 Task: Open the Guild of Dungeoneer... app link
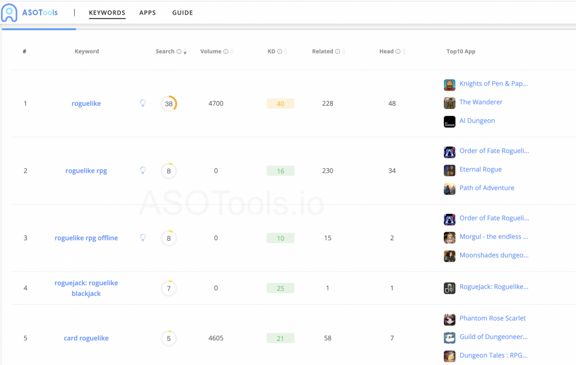tap(493, 337)
